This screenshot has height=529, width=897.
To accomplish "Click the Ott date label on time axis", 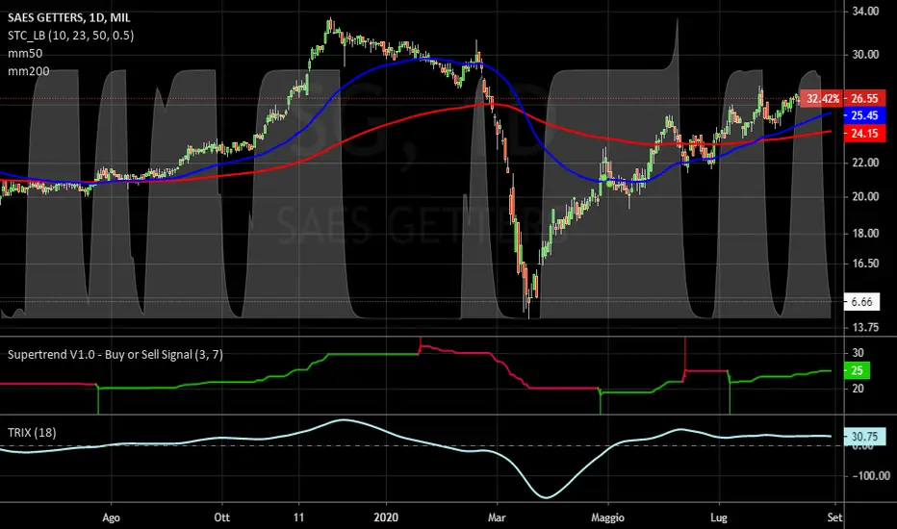I will 221,517.
